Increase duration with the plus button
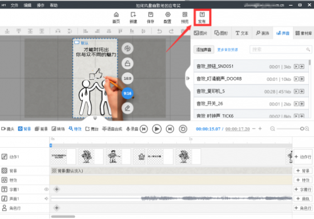Image resolution: width=314 pixels, height=219 pixels. point(260,129)
